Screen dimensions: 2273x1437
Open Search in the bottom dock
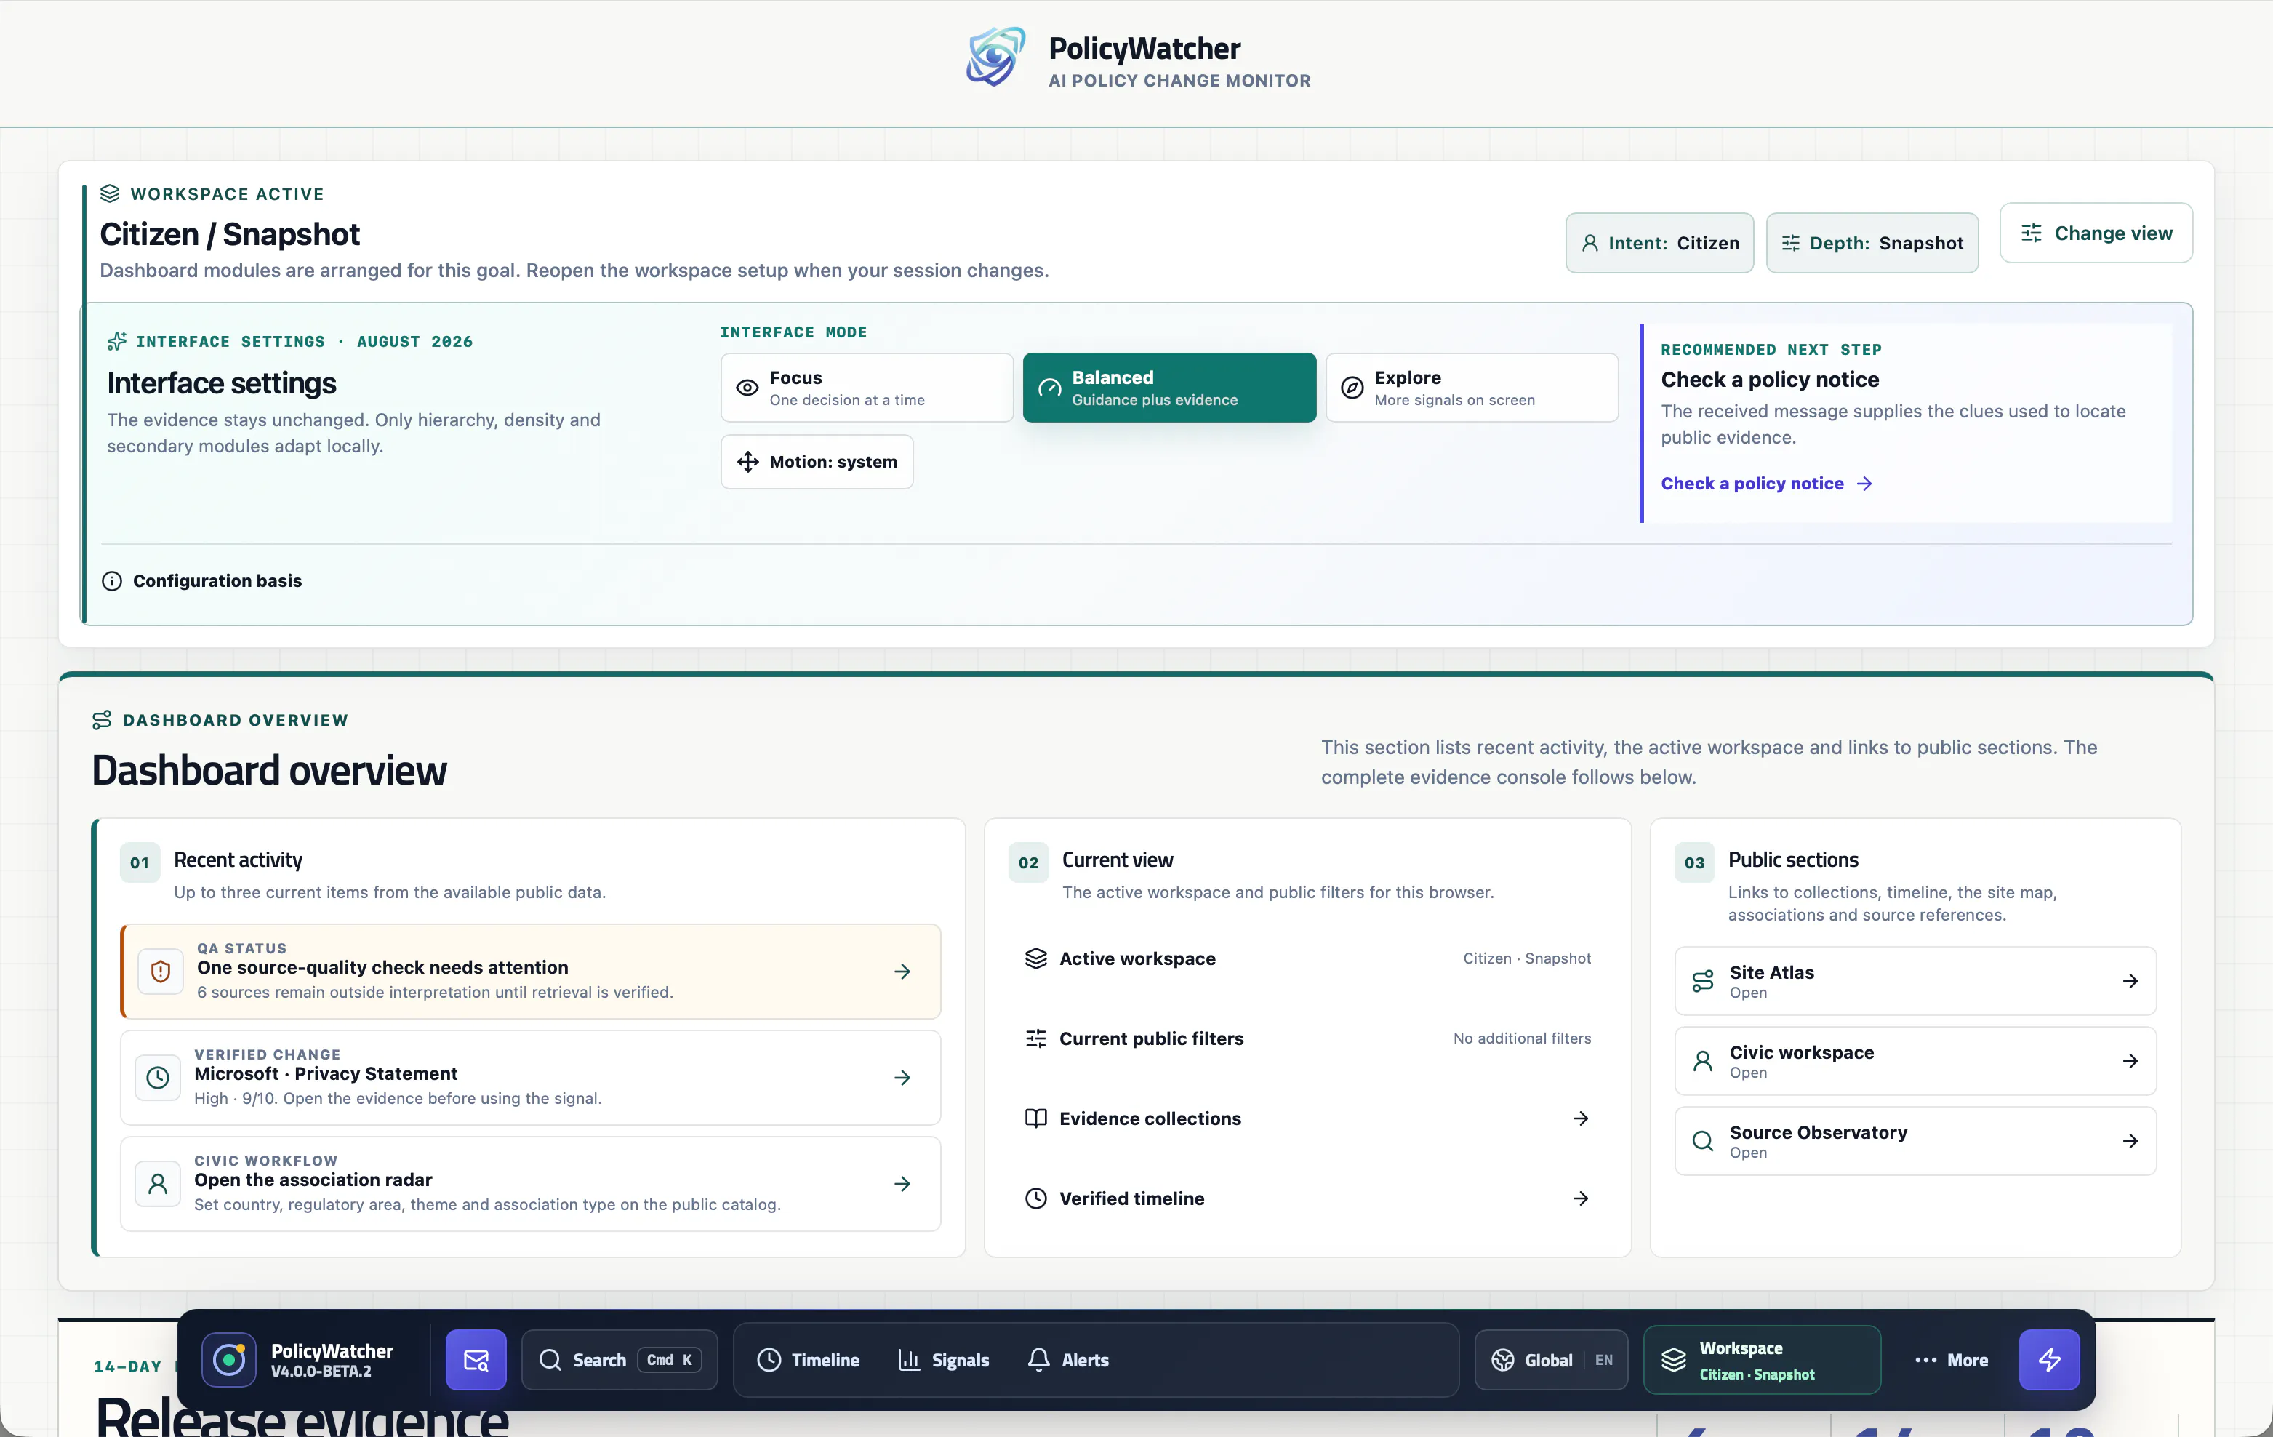[x=620, y=1360]
